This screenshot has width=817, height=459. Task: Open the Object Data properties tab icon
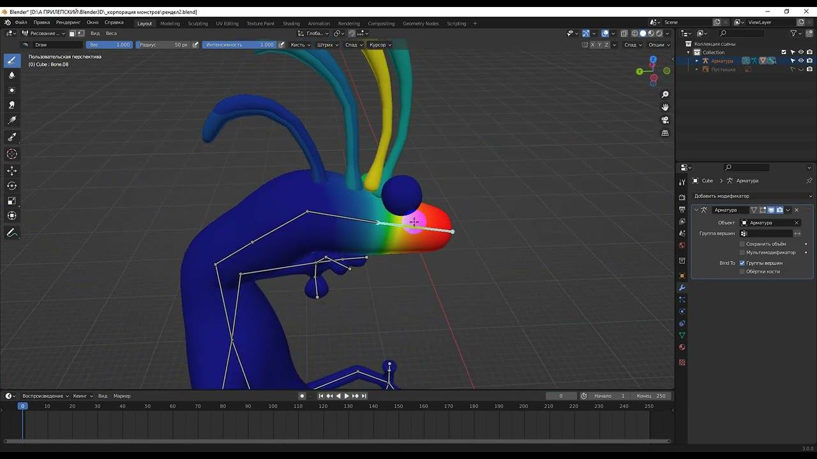pos(682,335)
